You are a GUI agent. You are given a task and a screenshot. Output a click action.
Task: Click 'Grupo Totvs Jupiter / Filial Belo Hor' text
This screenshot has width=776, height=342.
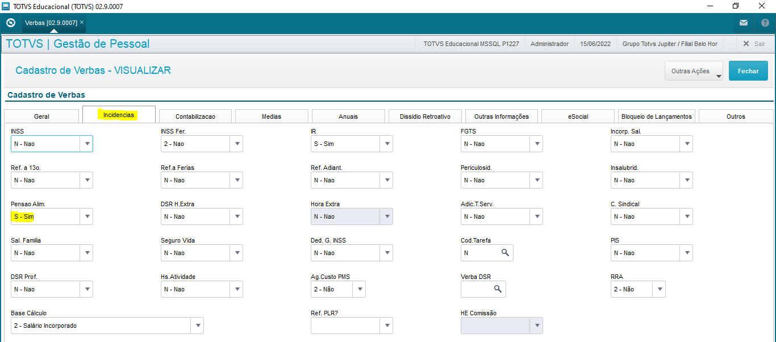click(x=670, y=44)
